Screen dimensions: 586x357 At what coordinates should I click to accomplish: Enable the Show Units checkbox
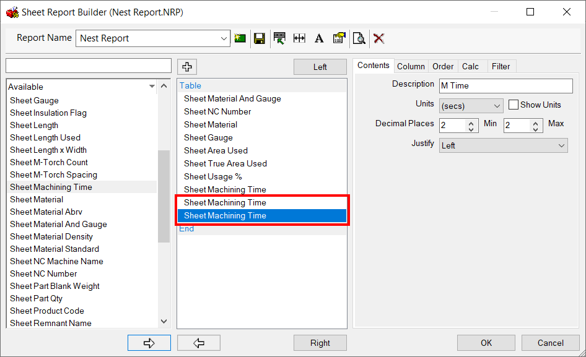click(513, 105)
